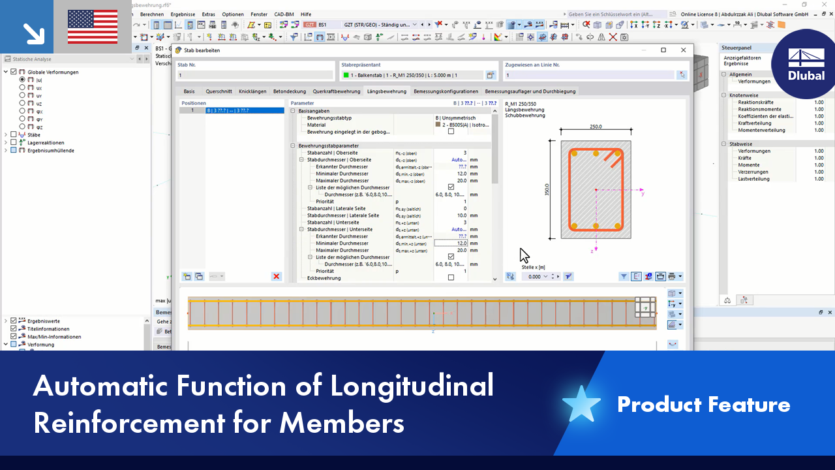Switch to the Querkraftbewehrung tab
The height and width of the screenshot is (470, 835).
(x=336, y=91)
